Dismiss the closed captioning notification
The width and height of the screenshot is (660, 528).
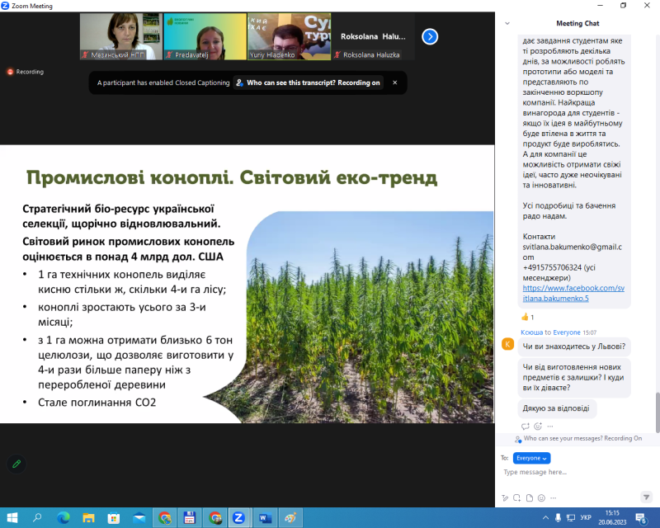pyautogui.click(x=394, y=82)
